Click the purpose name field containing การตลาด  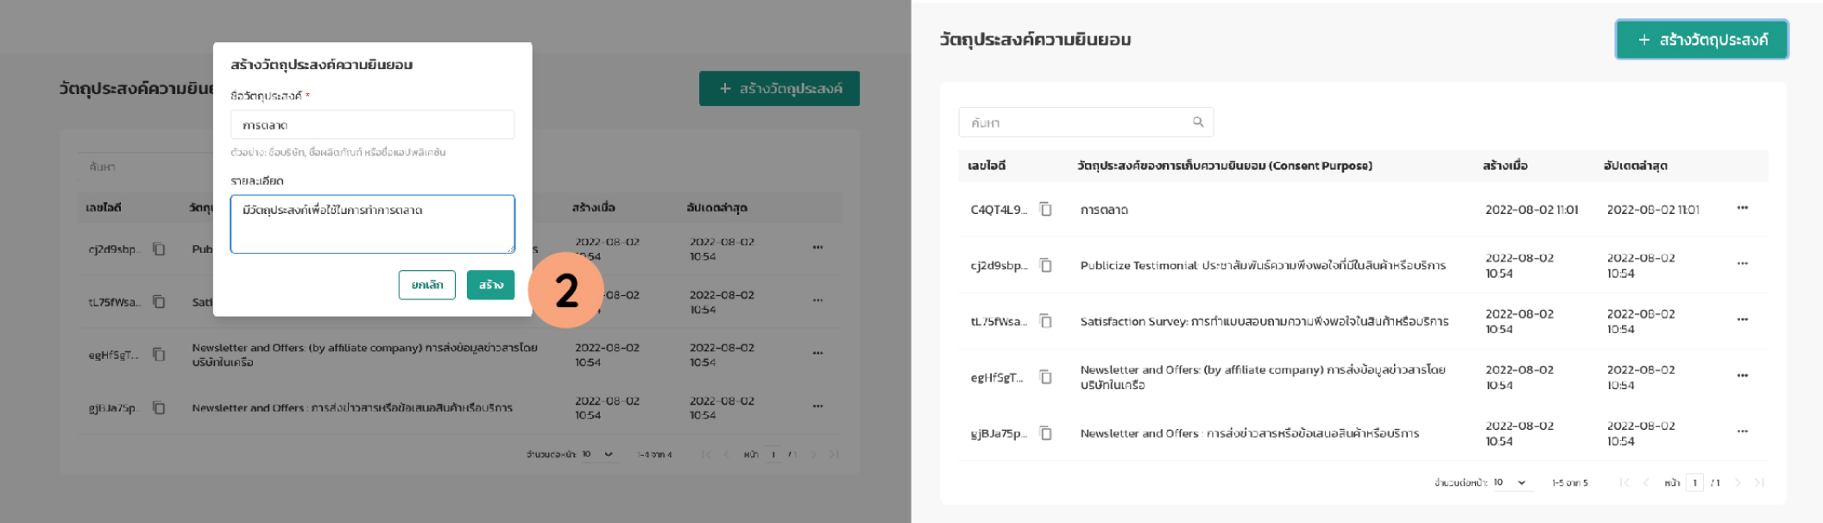point(372,125)
